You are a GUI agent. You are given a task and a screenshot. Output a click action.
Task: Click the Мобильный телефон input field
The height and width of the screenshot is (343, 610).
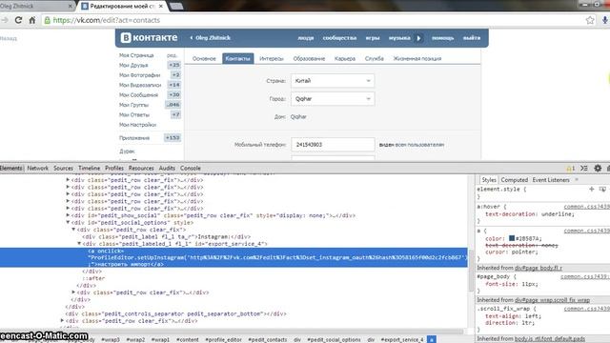(x=333, y=144)
